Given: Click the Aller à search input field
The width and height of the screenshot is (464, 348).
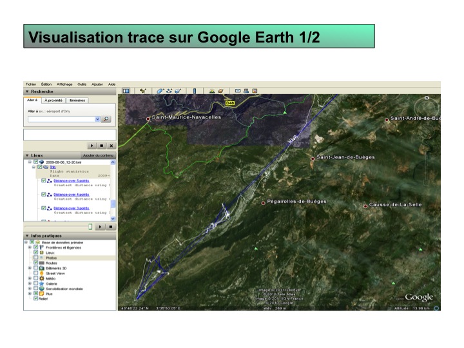Looking at the screenshot, I should [x=61, y=119].
